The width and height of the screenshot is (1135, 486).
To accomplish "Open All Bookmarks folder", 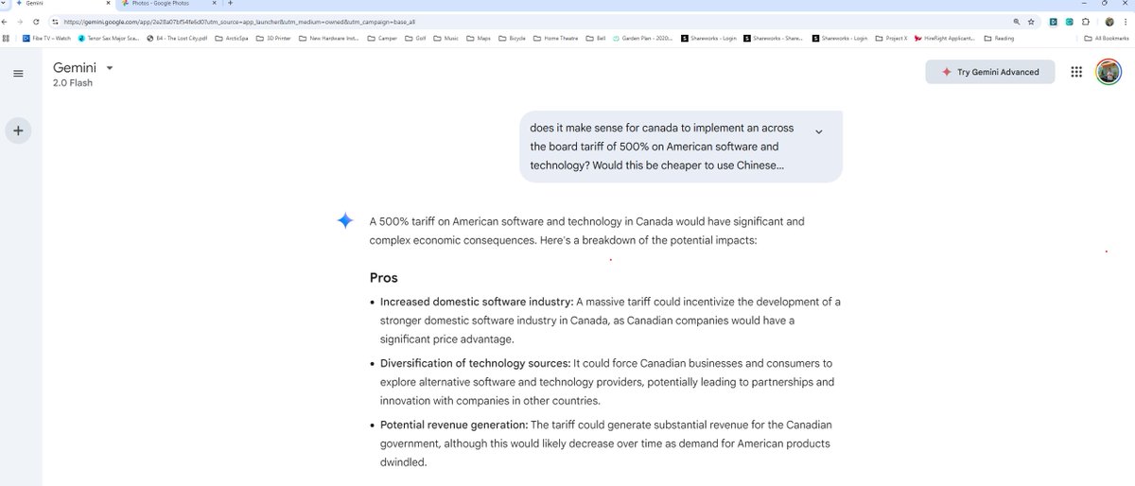I will (x=1107, y=39).
